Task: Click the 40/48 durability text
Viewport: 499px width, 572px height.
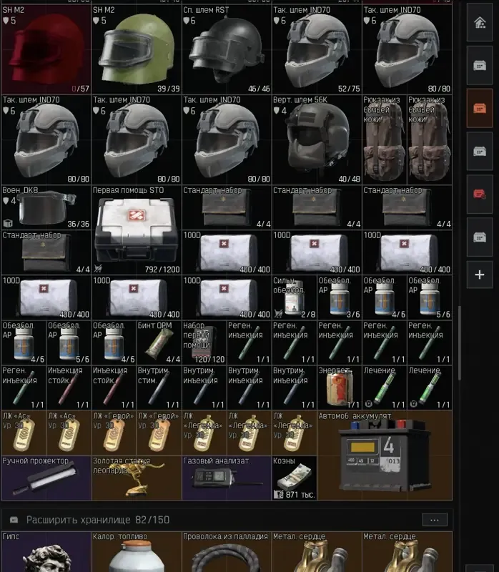Action: point(350,179)
